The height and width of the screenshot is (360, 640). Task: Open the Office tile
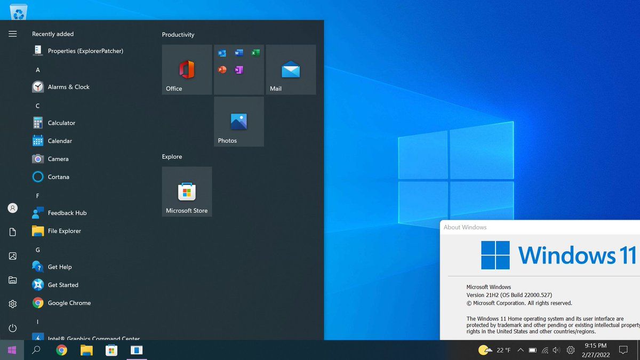(x=187, y=70)
